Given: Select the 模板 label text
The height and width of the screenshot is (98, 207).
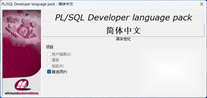Looking at the screenshot, I should pyautogui.click(x=56, y=60).
